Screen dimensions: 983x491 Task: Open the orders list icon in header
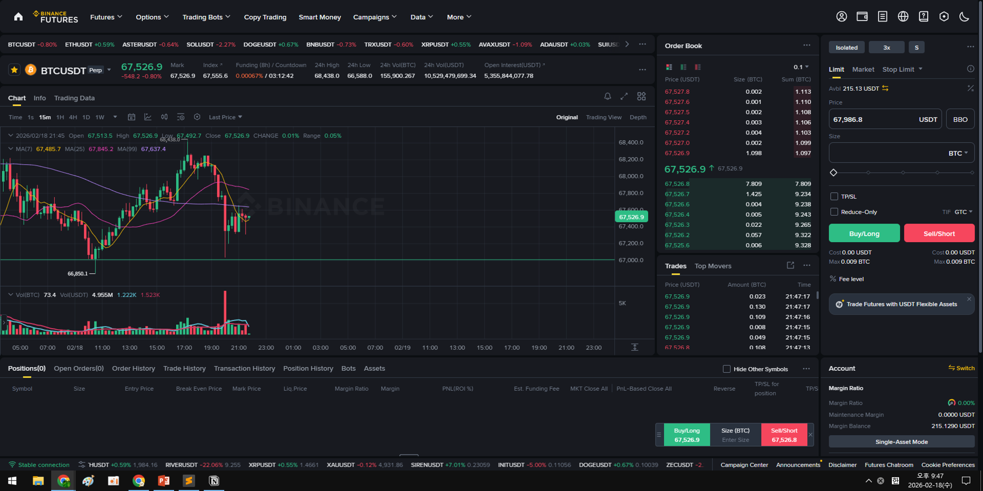click(883, 17)
